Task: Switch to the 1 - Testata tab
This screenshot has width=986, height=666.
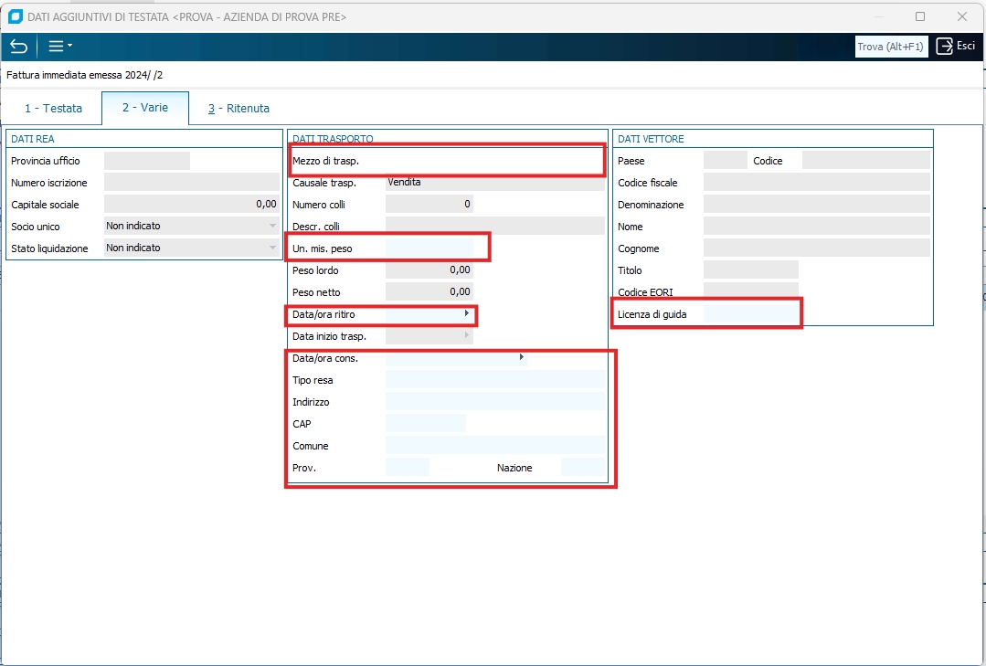Action: [53, 108]
